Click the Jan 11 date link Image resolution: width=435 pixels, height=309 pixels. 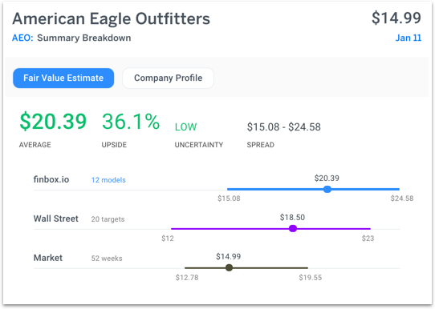point(408,38)
